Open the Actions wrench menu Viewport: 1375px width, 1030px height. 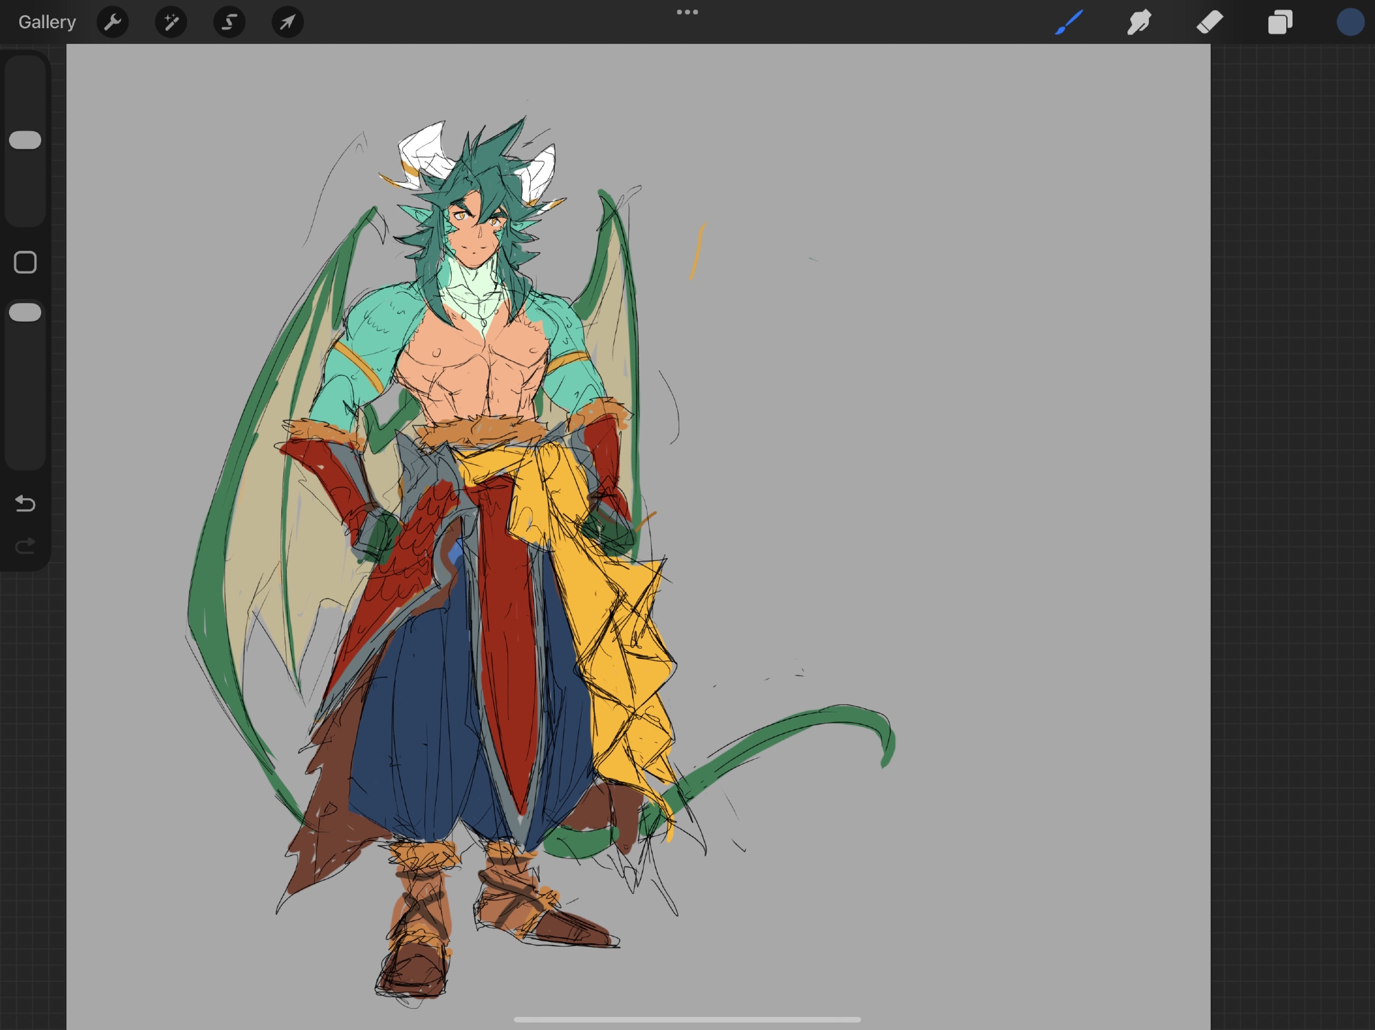113,23
